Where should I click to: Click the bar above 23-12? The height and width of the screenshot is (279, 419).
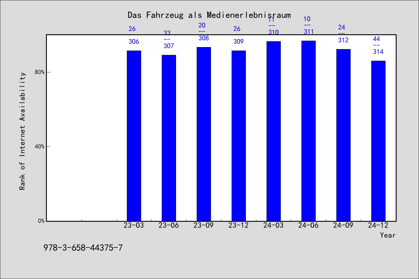pos(239,136)
